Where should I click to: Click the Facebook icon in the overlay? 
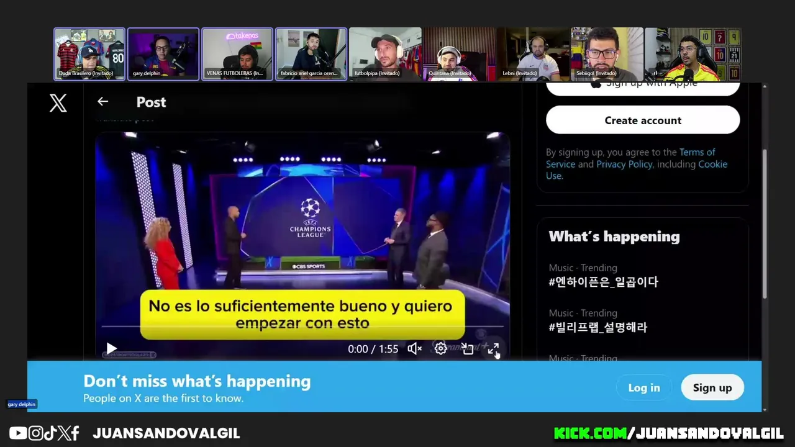[75, 433]
